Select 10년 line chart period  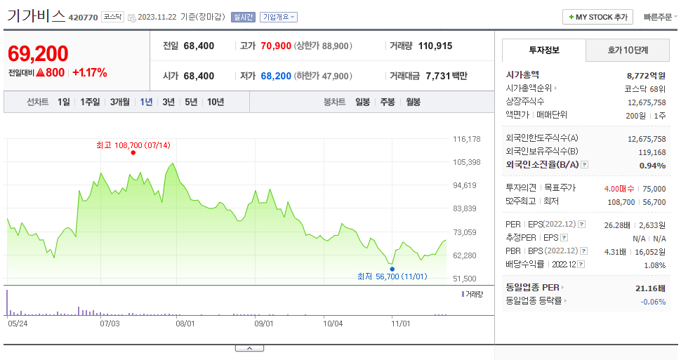[216, 102]
